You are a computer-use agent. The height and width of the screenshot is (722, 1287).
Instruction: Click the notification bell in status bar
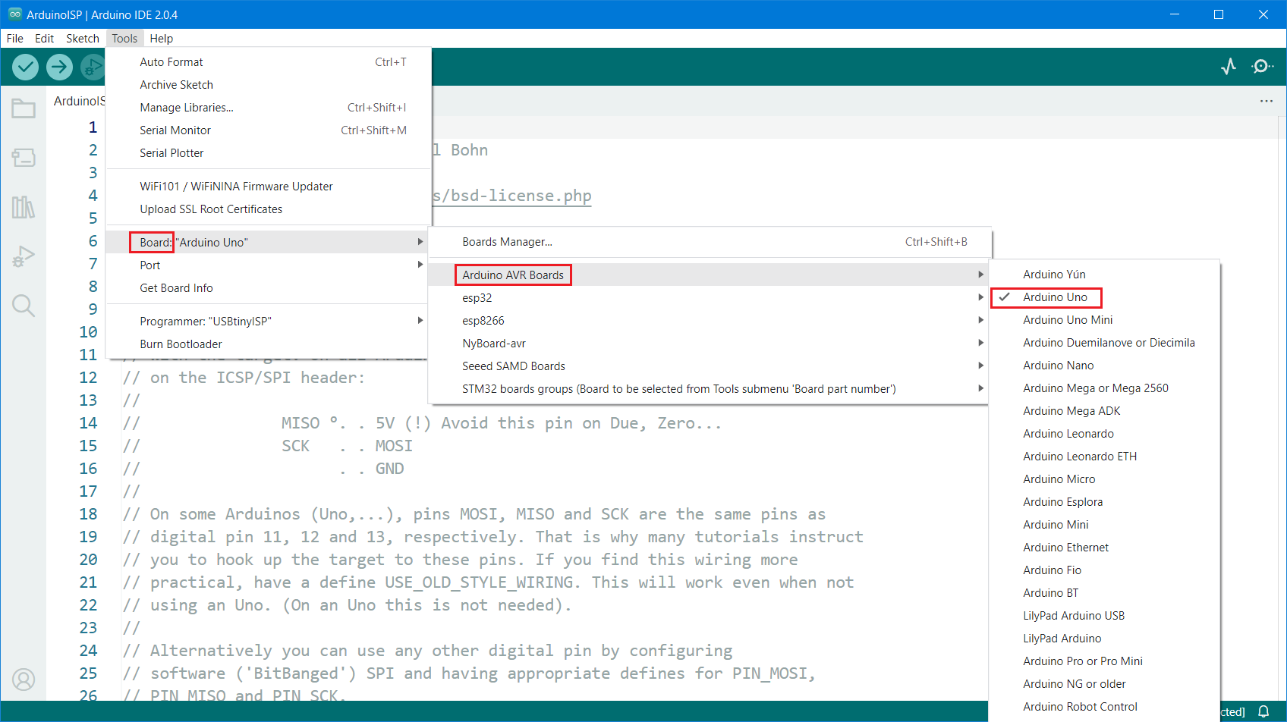tap(1263, 711)
